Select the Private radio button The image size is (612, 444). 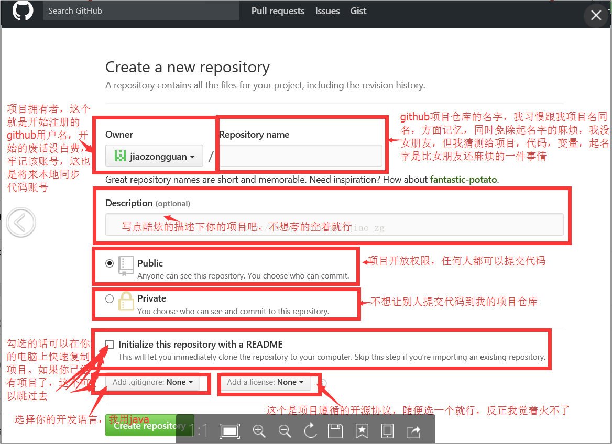click(110, 298)
